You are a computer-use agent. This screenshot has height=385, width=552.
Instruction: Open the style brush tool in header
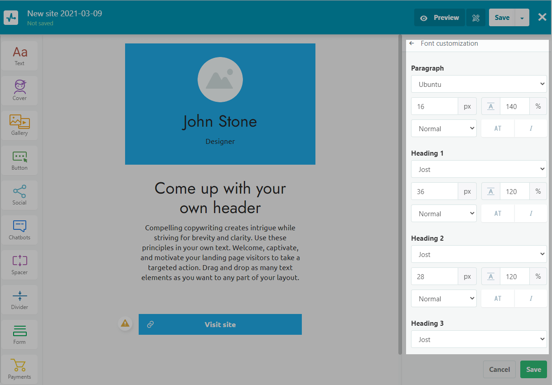pyautogui.click(x=475, y=18)
